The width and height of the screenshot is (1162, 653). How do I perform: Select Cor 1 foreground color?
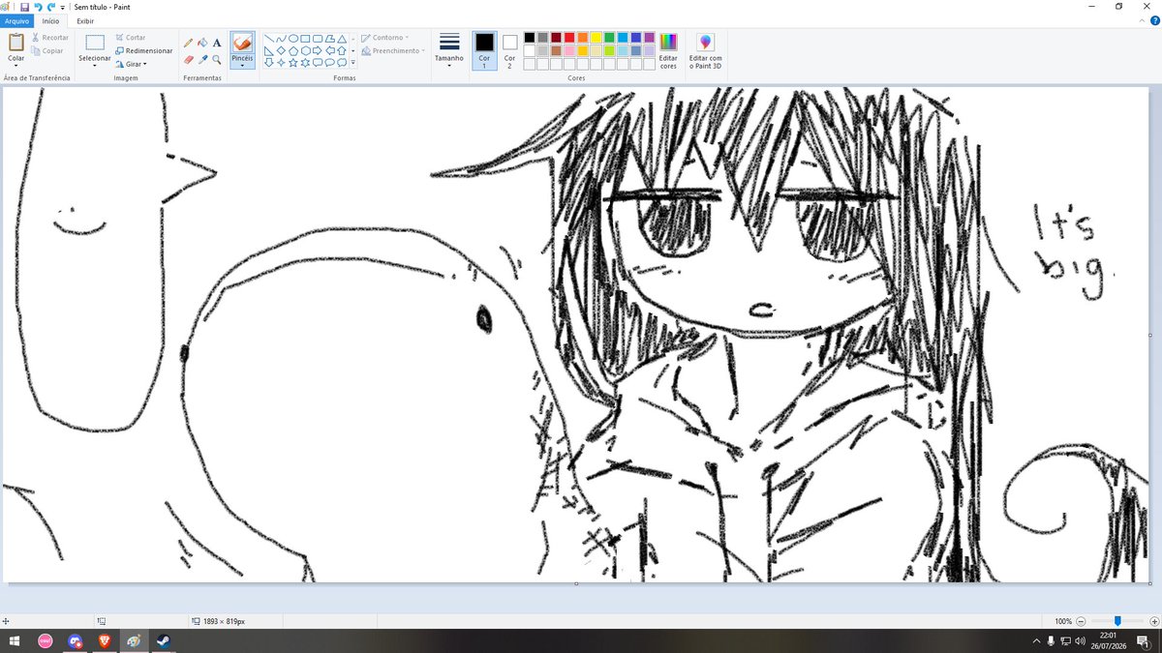[x=484, y=51]
